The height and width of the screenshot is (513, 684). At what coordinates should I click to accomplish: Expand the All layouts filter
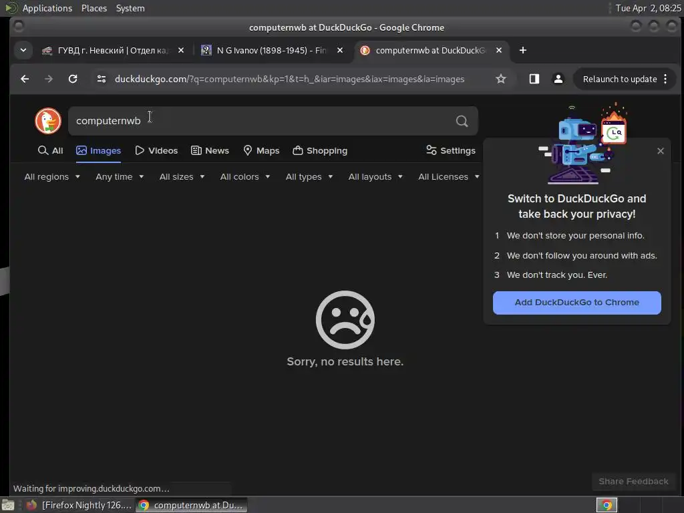tap(375, 176)
